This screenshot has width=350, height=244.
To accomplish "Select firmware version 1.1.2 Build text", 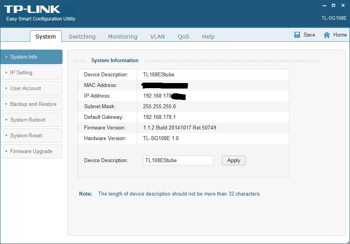I will [179, 128].
